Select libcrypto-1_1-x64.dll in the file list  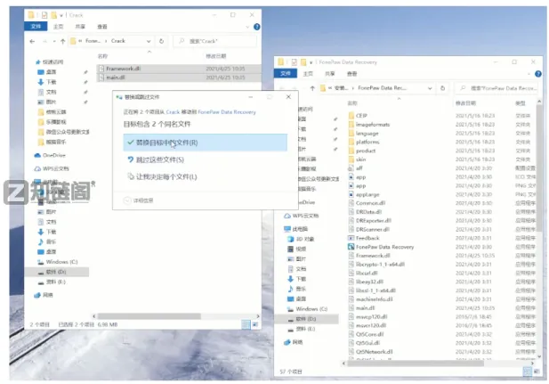pyautogui.click(x=380, y=264)
